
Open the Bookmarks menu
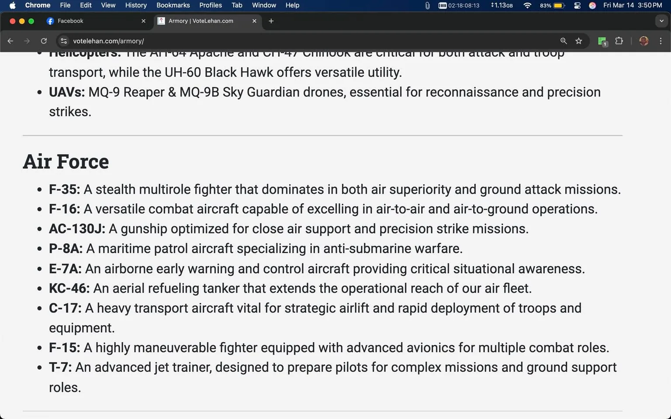pos(173,5)
